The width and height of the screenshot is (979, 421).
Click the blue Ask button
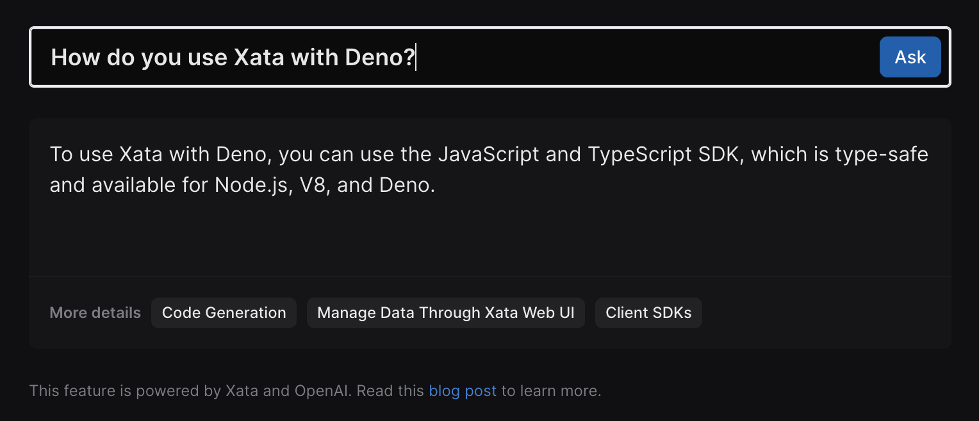910,57
